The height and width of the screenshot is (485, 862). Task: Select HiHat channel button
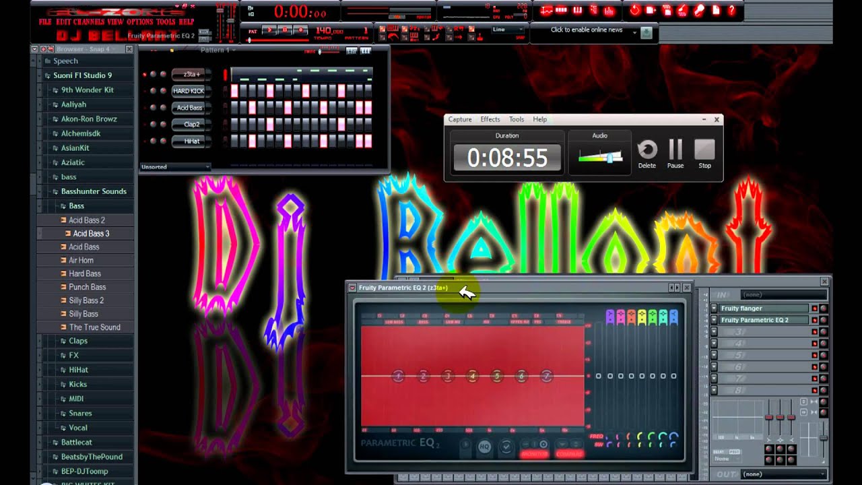coord(189,141)
